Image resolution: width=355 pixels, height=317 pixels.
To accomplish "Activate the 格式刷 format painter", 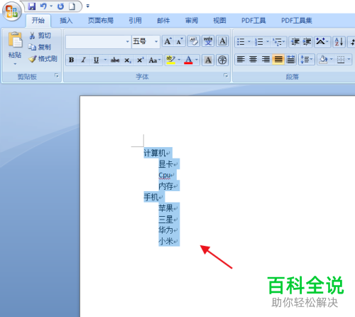I will click(x=43, y=59).
